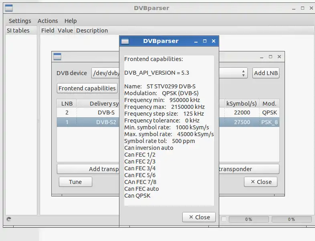315x241 pixels.
Task: Minimize the tuning window
Action: pos(262,57)
